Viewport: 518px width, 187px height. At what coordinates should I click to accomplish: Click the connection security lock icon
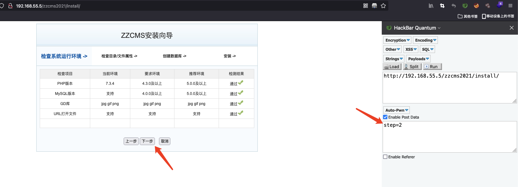(x=10, y=6)
